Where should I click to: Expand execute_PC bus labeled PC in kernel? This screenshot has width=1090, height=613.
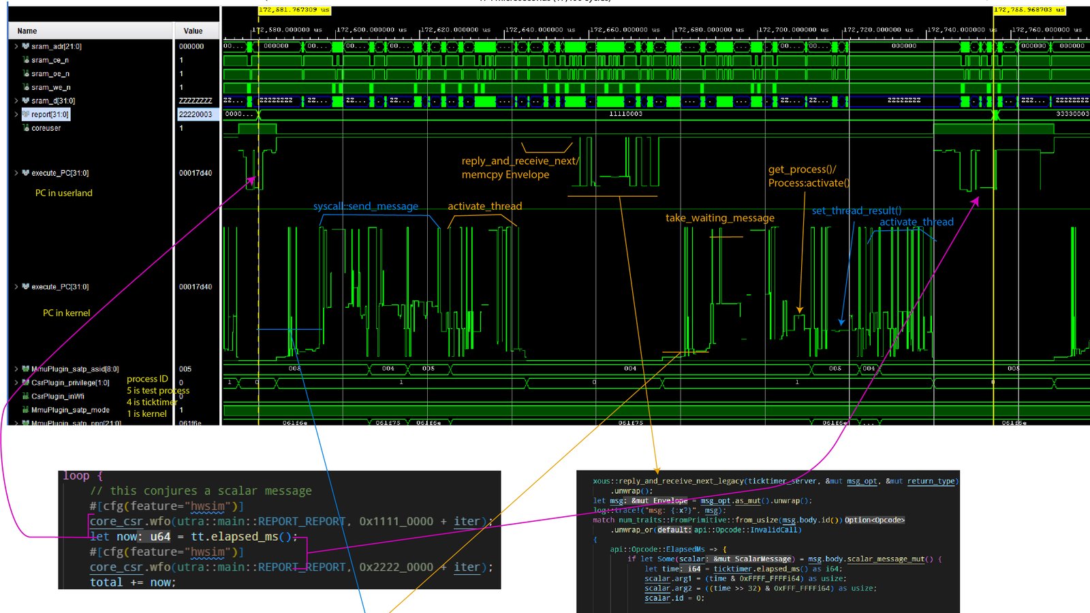pyautogui.click(x=16, y=287)
